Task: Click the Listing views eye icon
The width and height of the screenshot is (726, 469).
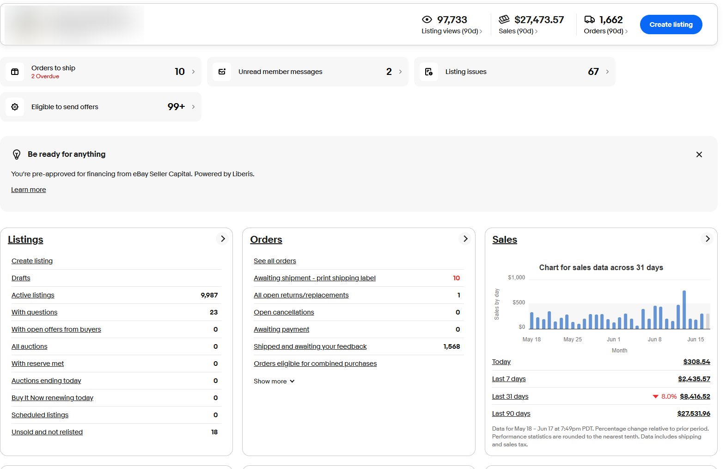Action: click(427, 19)
